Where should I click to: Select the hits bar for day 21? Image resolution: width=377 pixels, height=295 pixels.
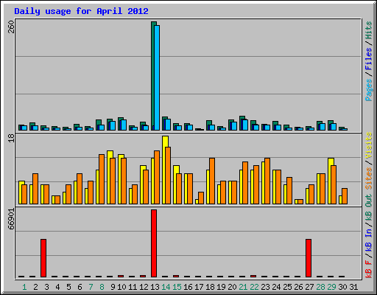pyautogui.click(x=241, y=123)
